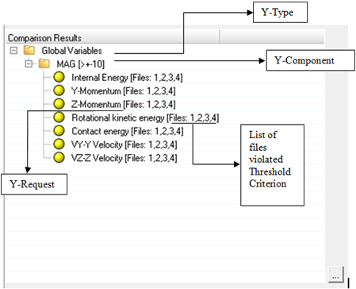Click the MAG folder icon
The width and height of the screenshot is (356, 289).
pyautogui.click(x=44, y=64)
